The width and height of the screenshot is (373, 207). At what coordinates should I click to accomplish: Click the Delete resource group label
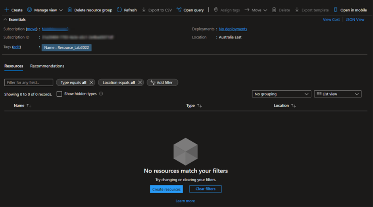click(x=93, y=10)
